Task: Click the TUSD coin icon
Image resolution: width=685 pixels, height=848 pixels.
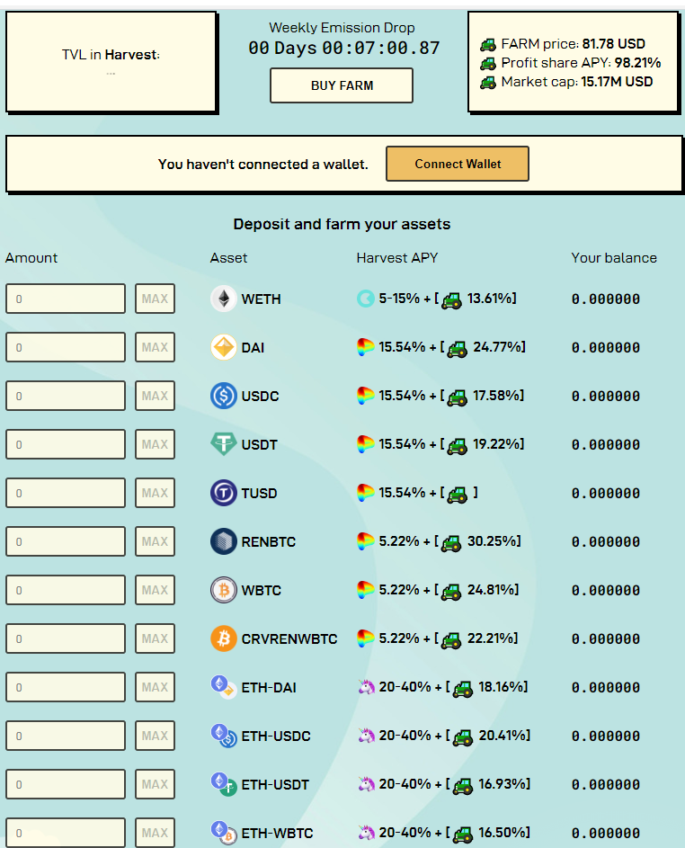Action: pos(223,493)
